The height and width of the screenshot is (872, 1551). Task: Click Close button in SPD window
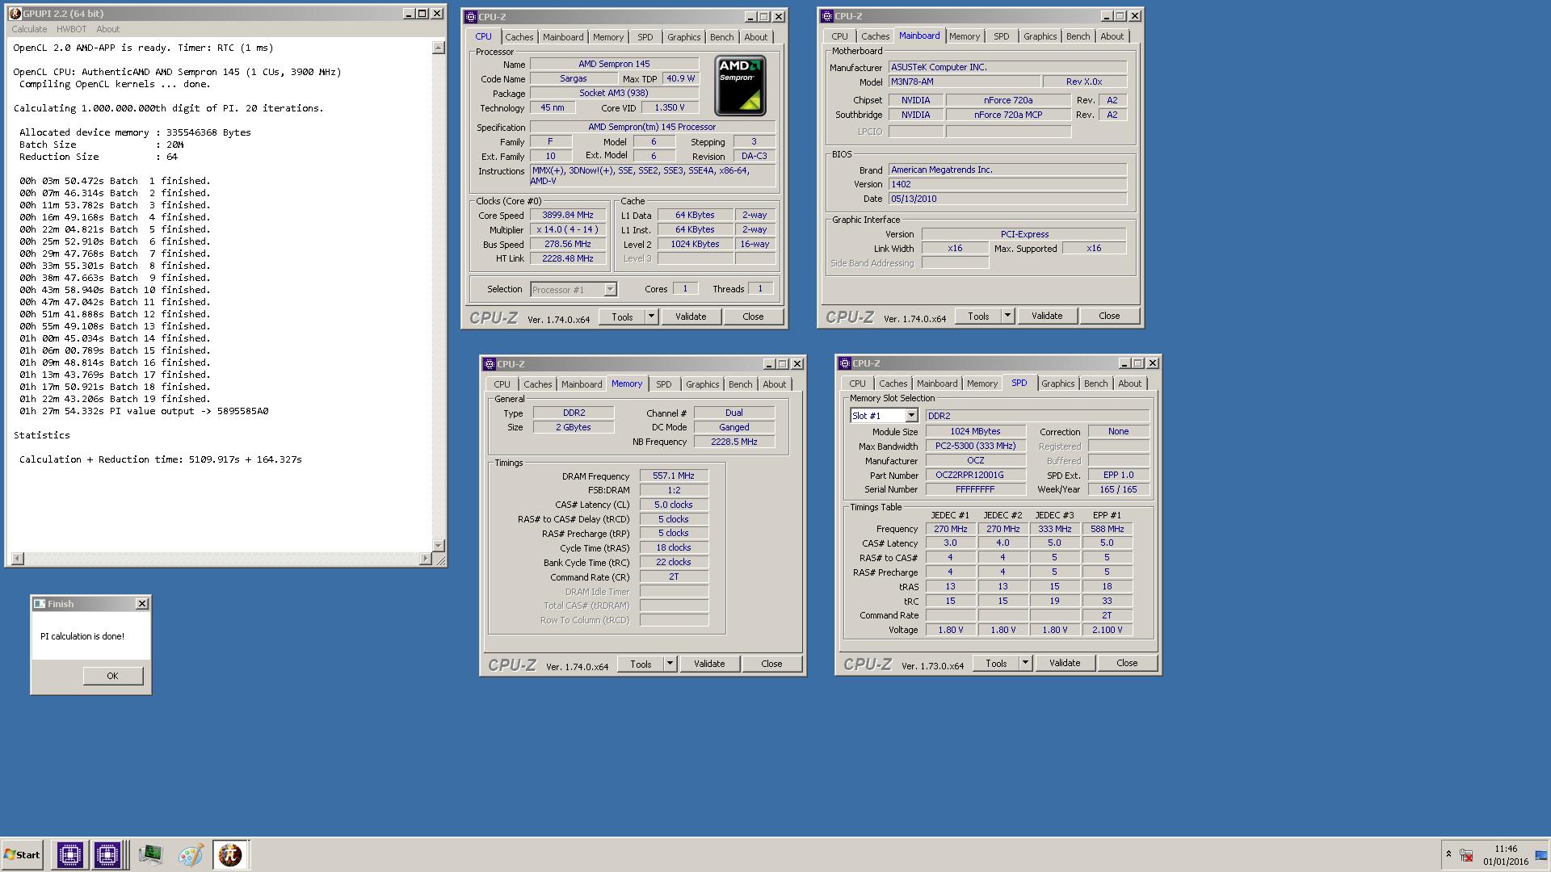[1127, 663]
